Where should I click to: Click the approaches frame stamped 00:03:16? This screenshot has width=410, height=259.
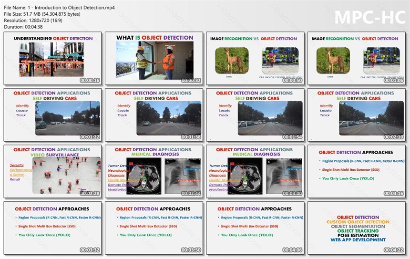[357, 172]
